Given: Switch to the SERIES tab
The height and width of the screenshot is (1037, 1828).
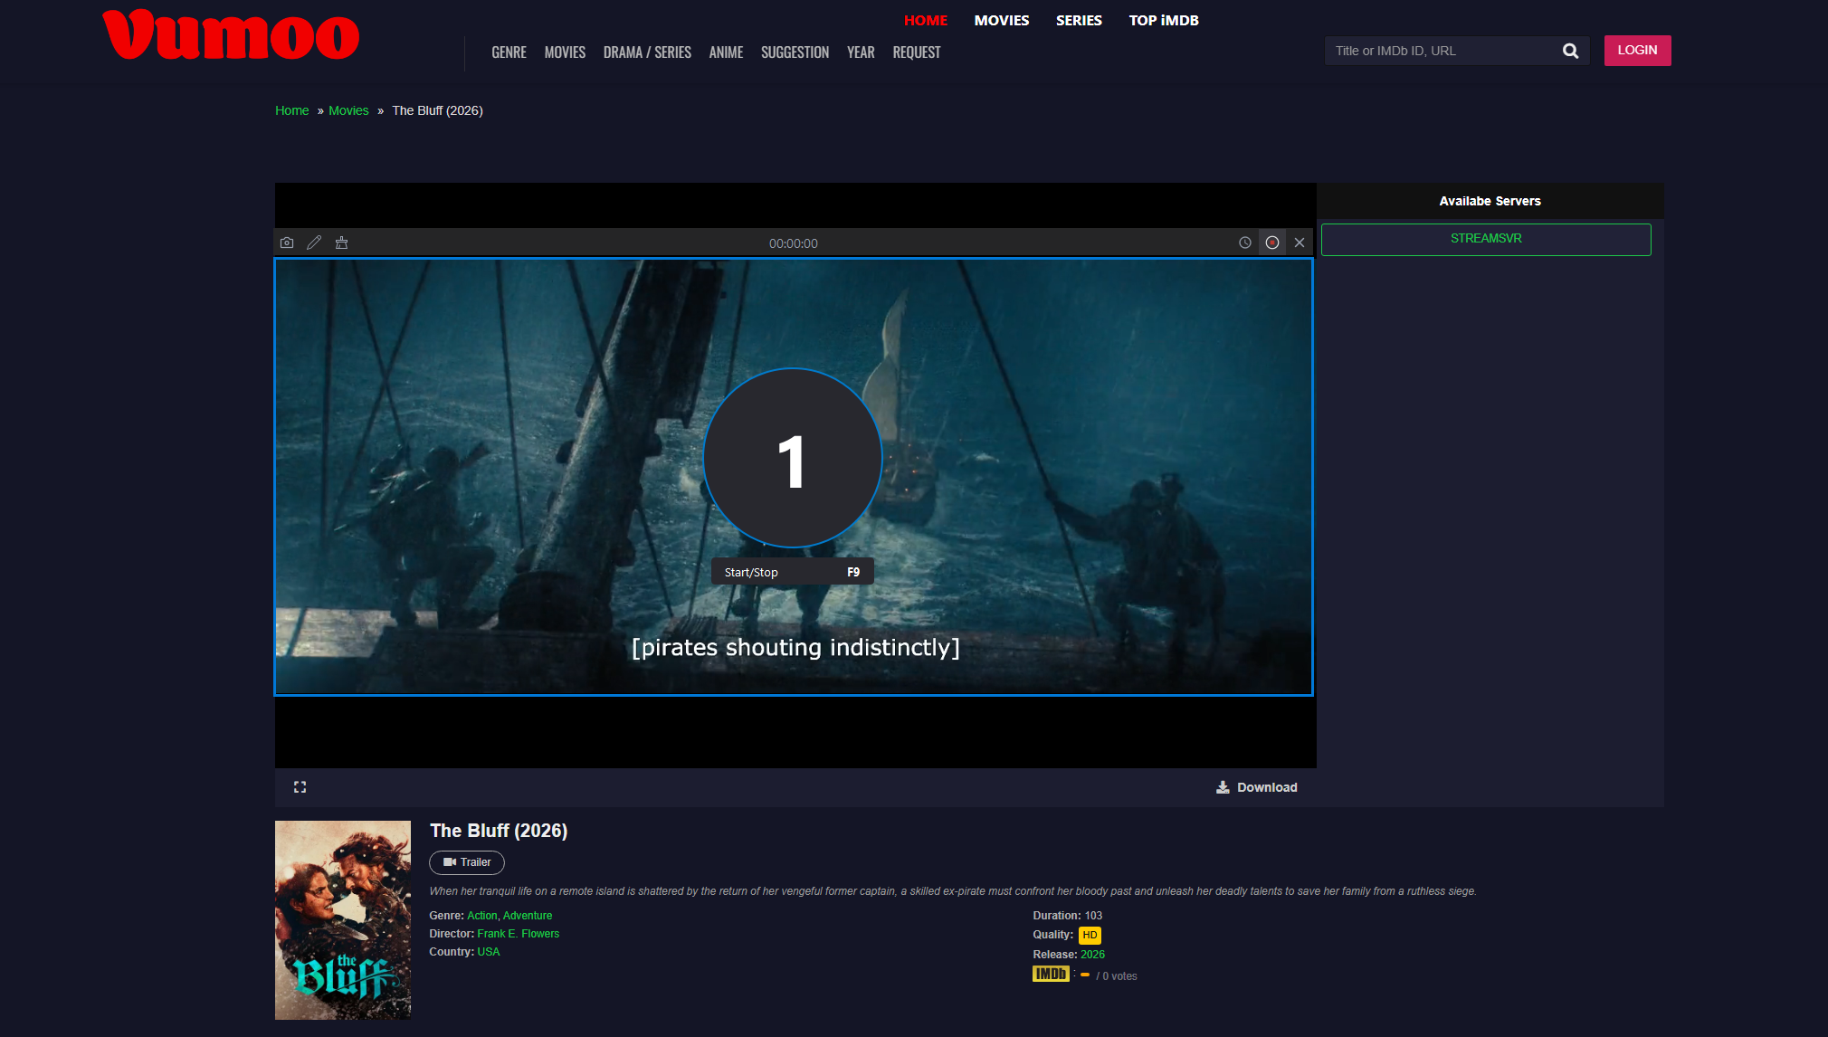Looking at the screenshot, I should 1079,20.
